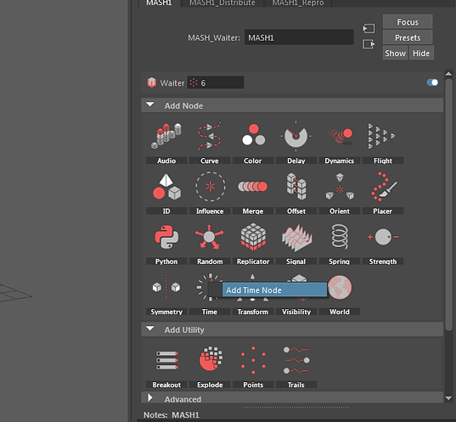Add a Placer node
The image size is (456, 422).
point(384,187)
